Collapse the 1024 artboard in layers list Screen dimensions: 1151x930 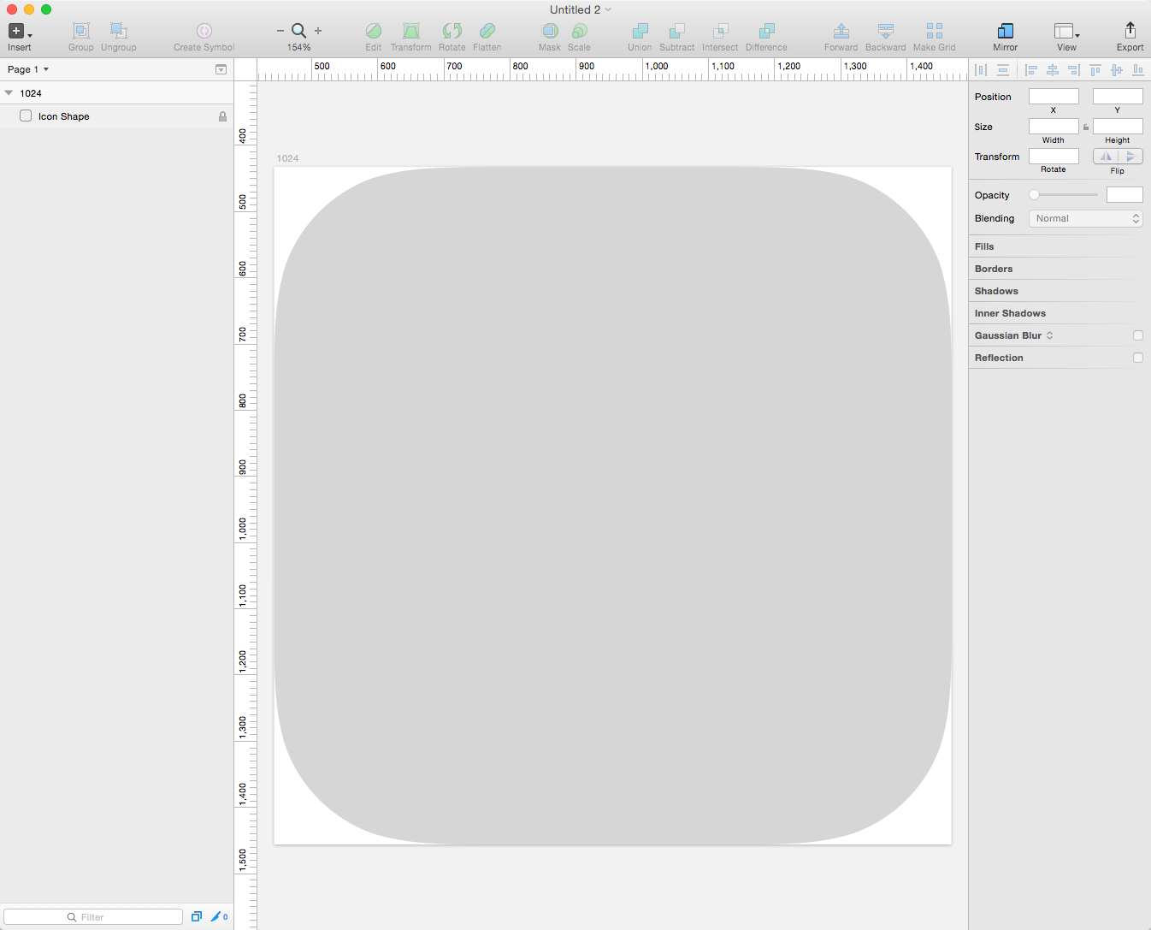click(8, 92)
